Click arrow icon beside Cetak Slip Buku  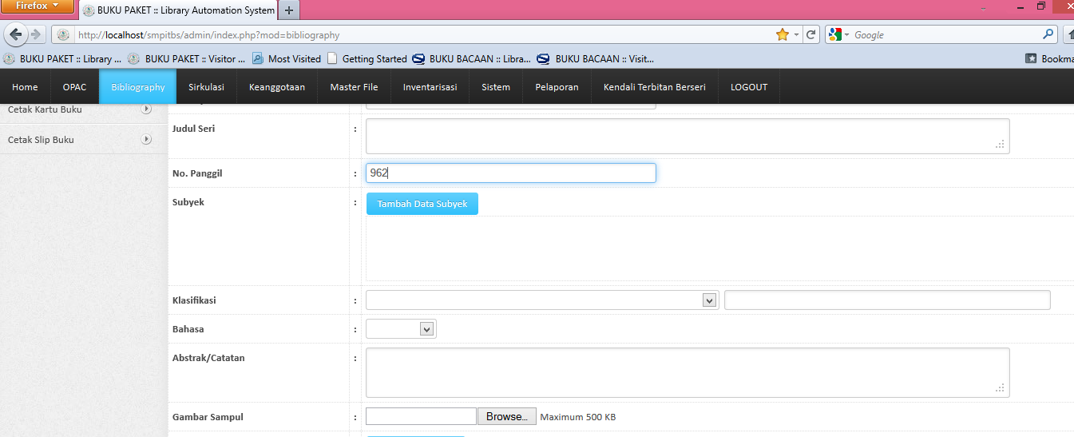pyautogui.click(x=146, y=139)
